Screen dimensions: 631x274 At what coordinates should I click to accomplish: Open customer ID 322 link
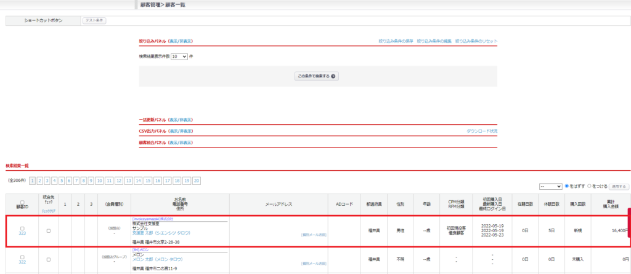[x=22, y=262]
